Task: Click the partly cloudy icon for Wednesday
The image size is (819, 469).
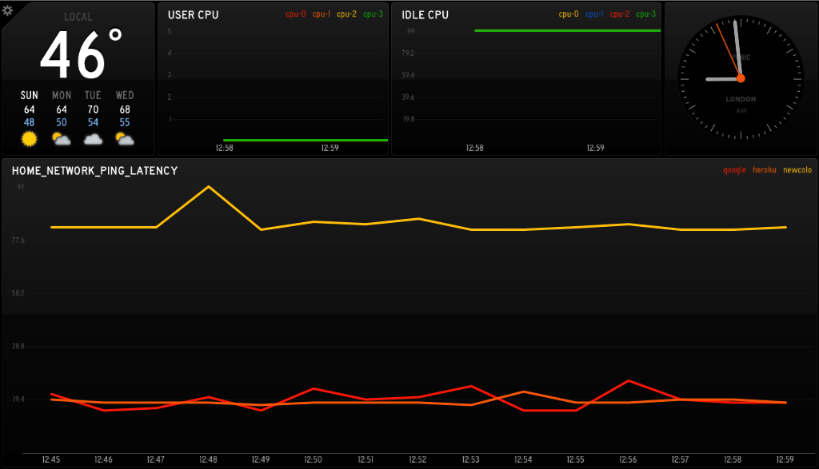Action: [124, 139]
